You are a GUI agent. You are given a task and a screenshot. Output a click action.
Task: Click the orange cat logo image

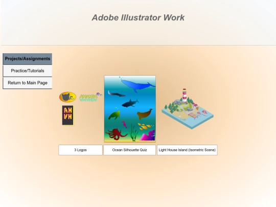68,97
